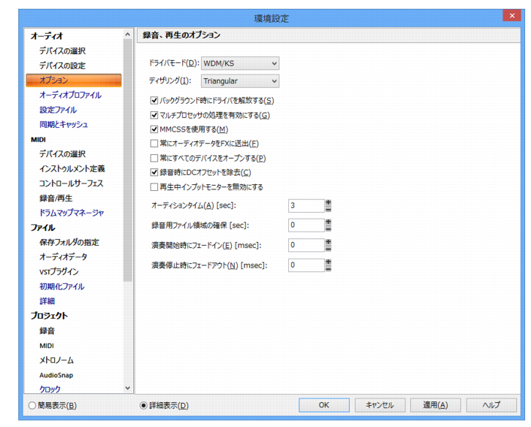
Task: Select ドラムマップマネージャ under MIDI
Action: pos(72,213)
